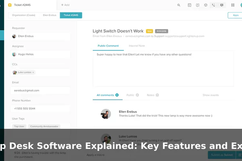Open the Apply a macro dropdown
Image resolution: width=242 pixels, height=161 pixels.
pyautogui.click(x=96, y=155)
